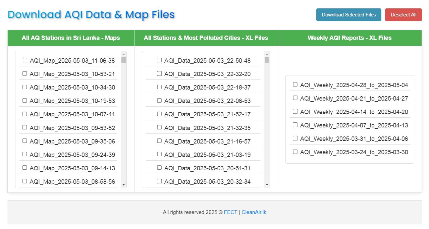The height and width of the screenshot is (229, 429).
Task: Check AQI_Map_2025-05-03_11-06-38 checkbox
Action: pos(25,60)
